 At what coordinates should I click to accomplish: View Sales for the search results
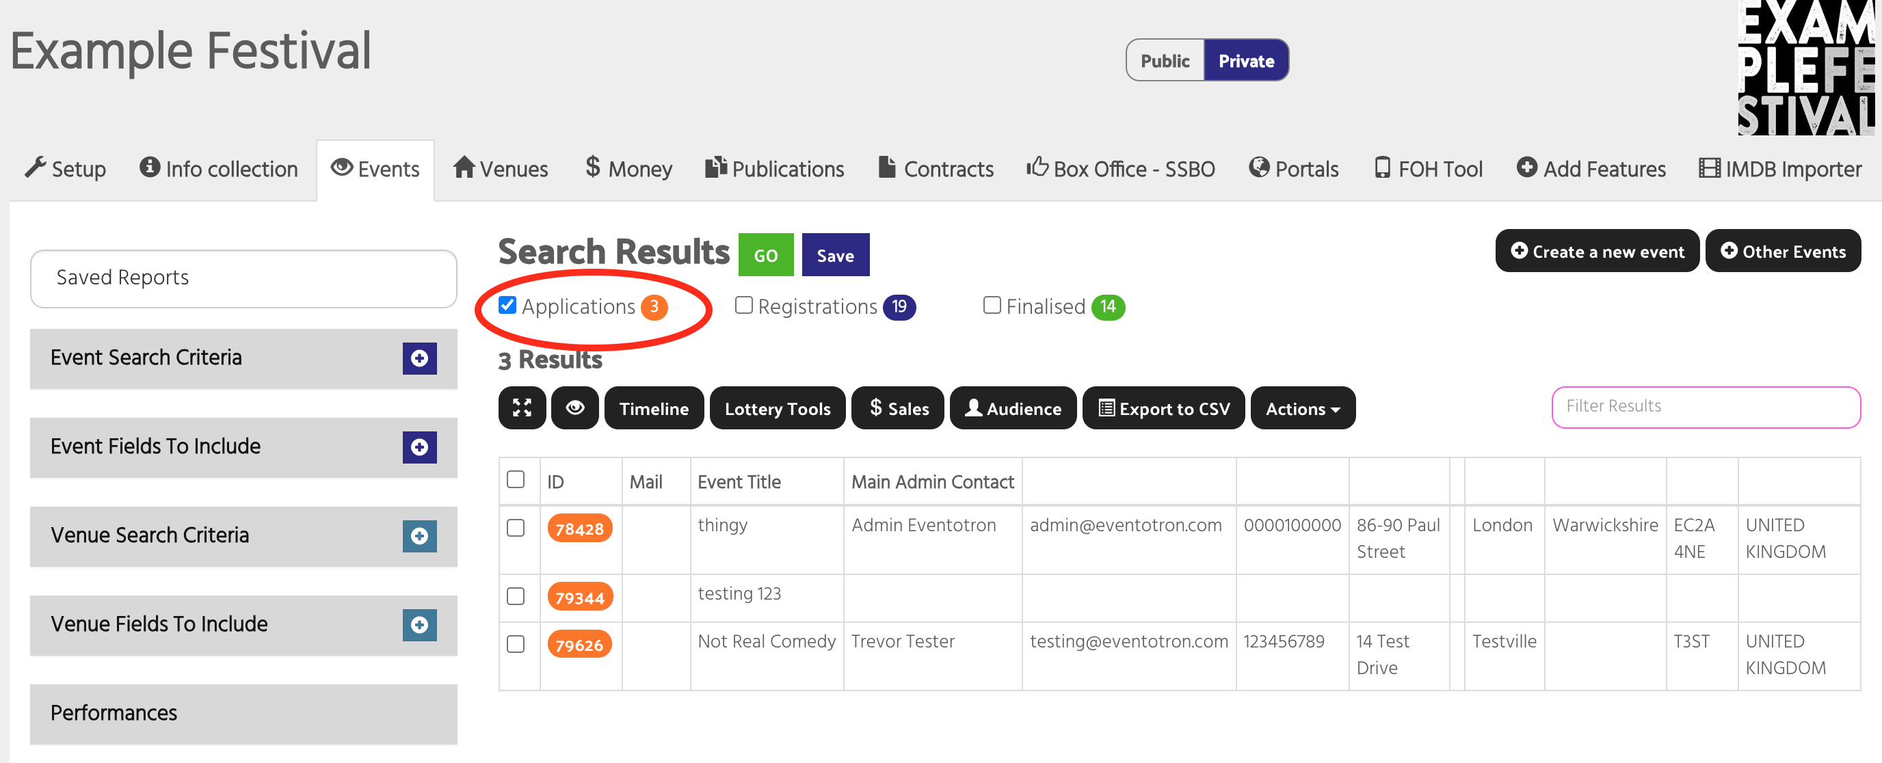pyautogui.click(x=897, y=408)
